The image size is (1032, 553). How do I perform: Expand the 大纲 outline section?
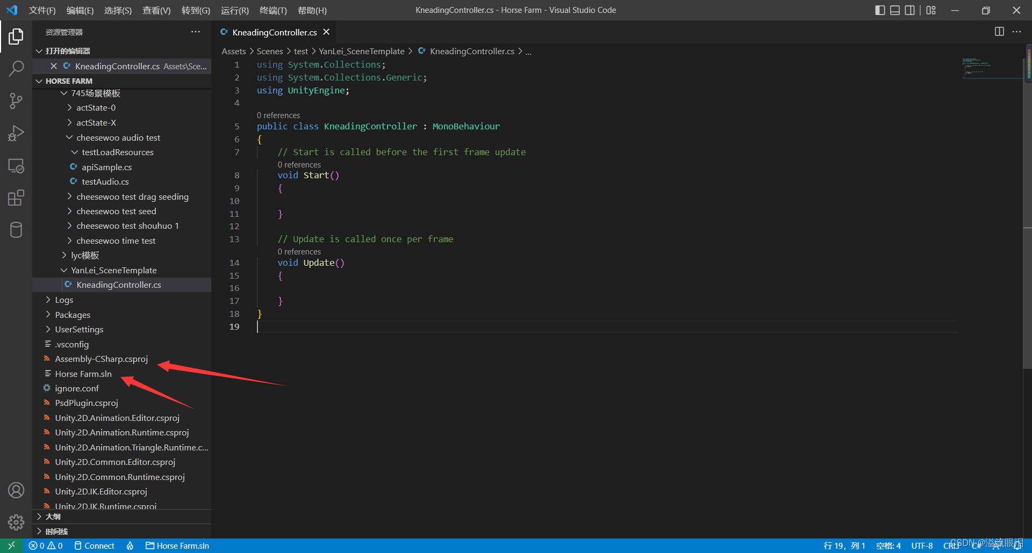pos(122,516)
